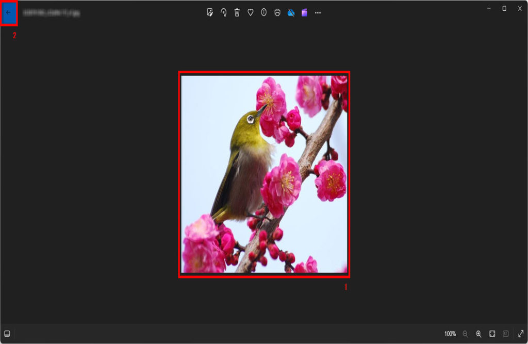Click the back arrow button
The height and width of the screenshot is (344, 528).
tap(8, 13)
